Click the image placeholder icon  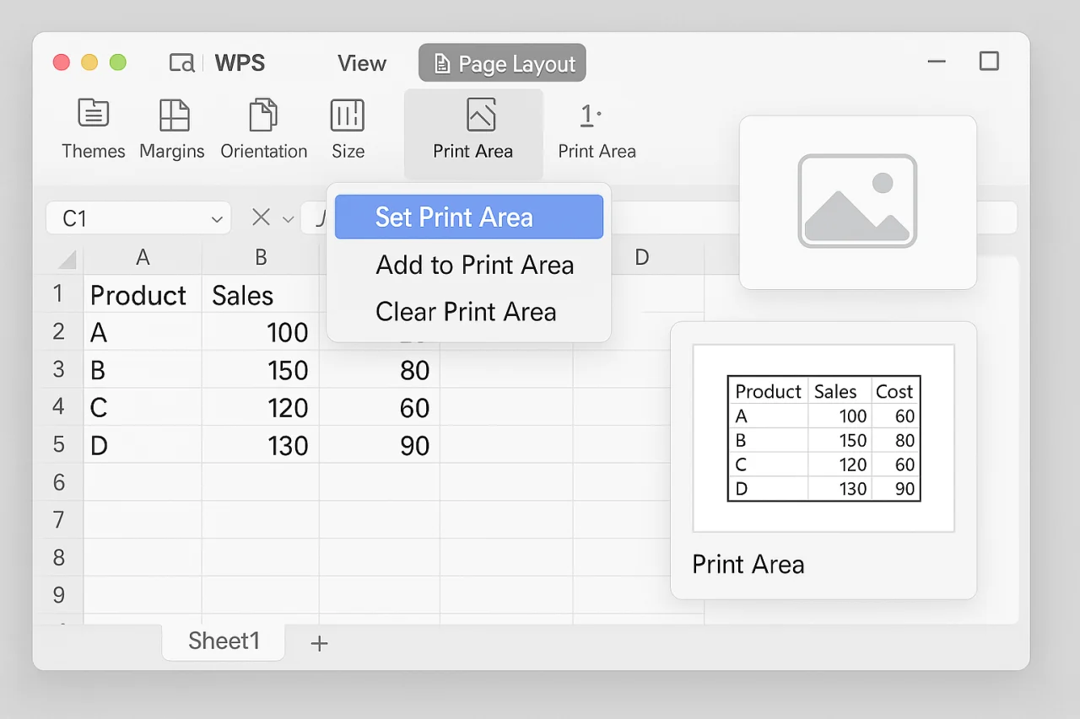[857, 201]
